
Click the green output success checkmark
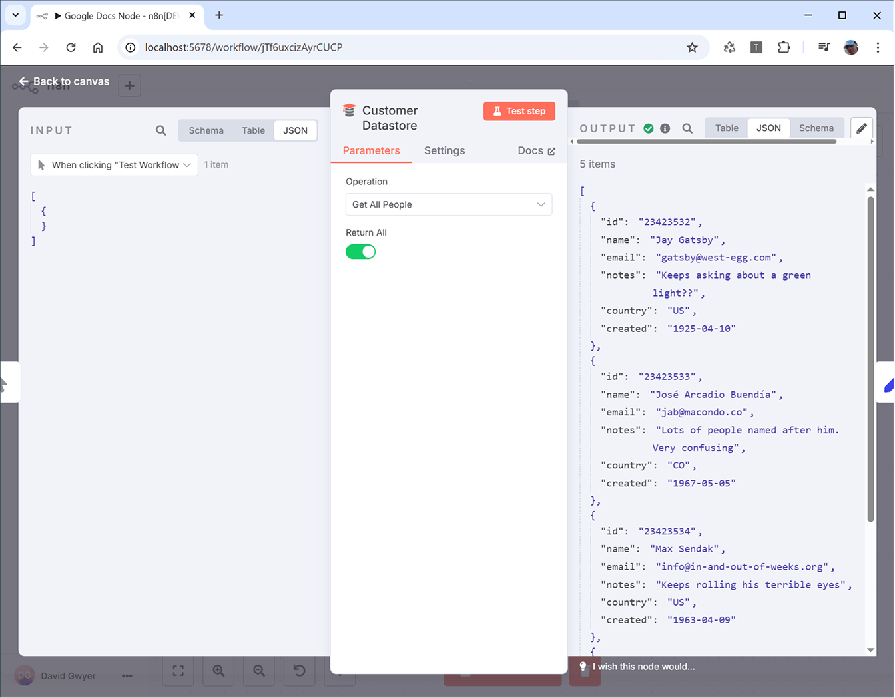click(x=649, y=128)
